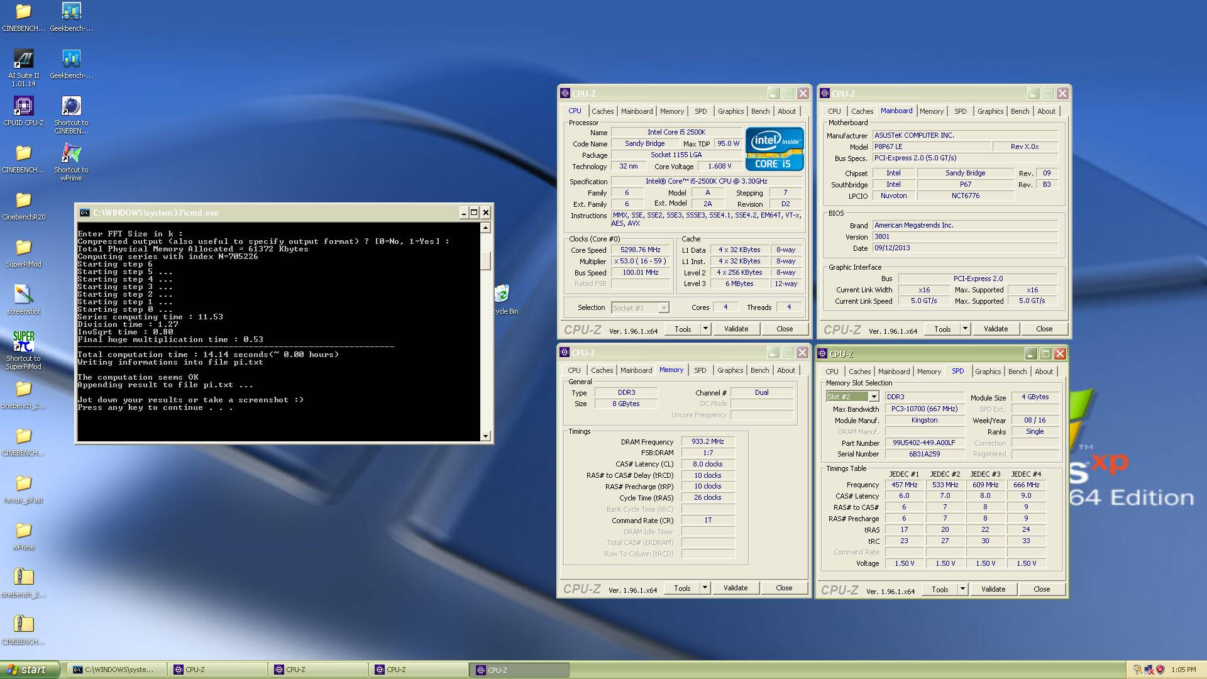Click the Multiplier value x 53.0

[640, 261]
